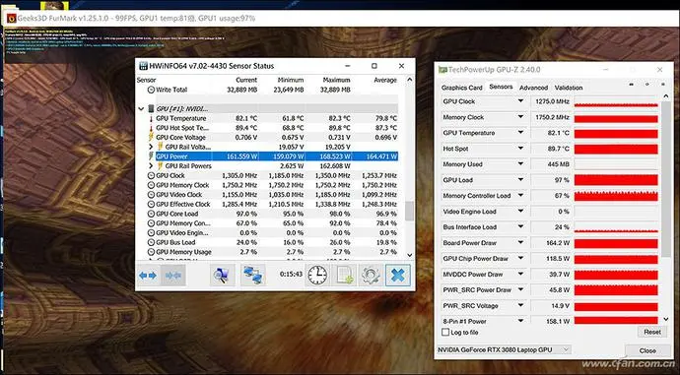Expand the GPU Rail Voltages subgroup
This screenshot has width=680, height=375.
tap(151, 148)
